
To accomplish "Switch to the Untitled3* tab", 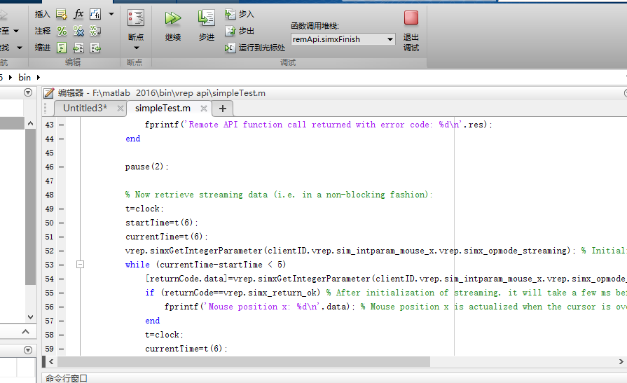I will (x=85, y=109).
